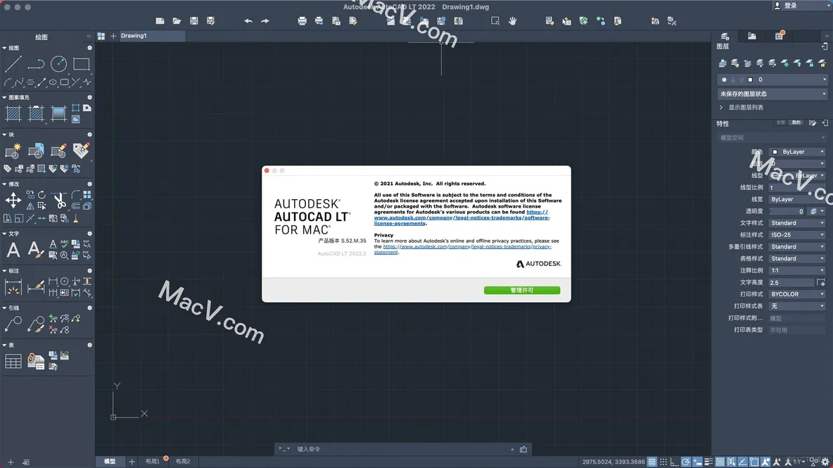Click the linetype scale value field
The image size is (833, 468).
click(797, 187)
